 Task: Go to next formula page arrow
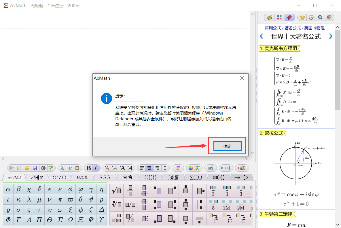coord(331,36)
